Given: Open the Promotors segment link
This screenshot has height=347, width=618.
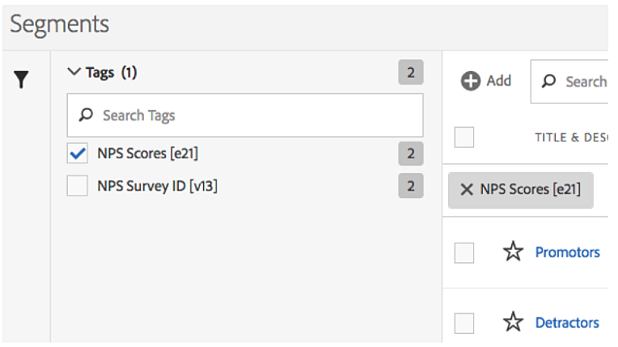Looking at the screenshot, I should point(568,252).
